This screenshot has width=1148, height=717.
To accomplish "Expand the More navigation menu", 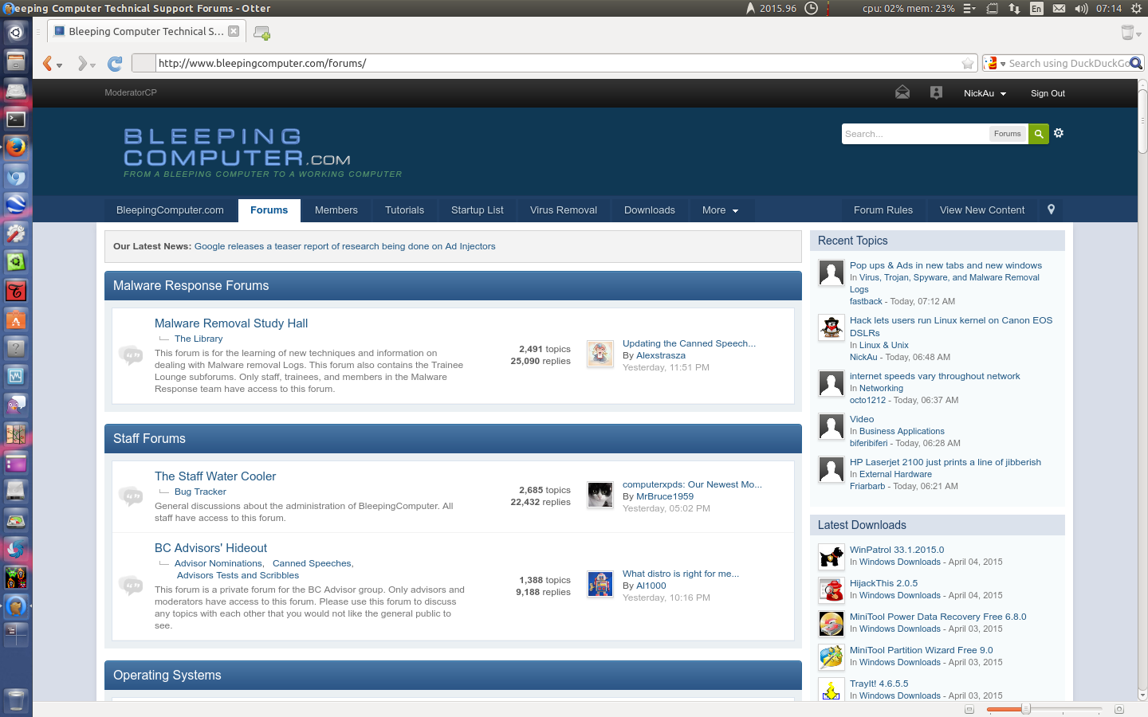I will (720, 210).
